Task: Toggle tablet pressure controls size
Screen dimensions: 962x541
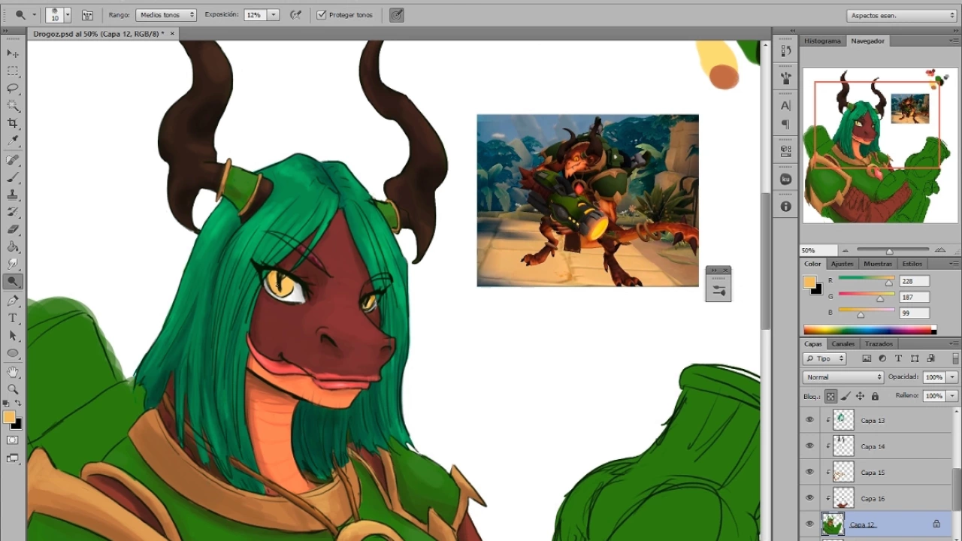Action: [397, 15]
